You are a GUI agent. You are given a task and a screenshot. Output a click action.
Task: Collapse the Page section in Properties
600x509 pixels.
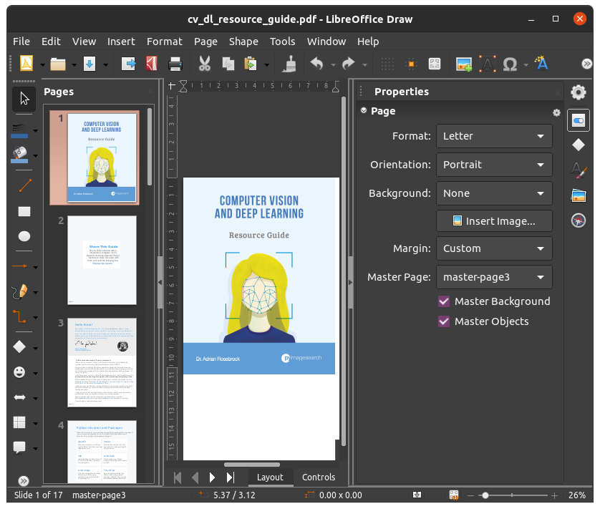tap(364, 111)
